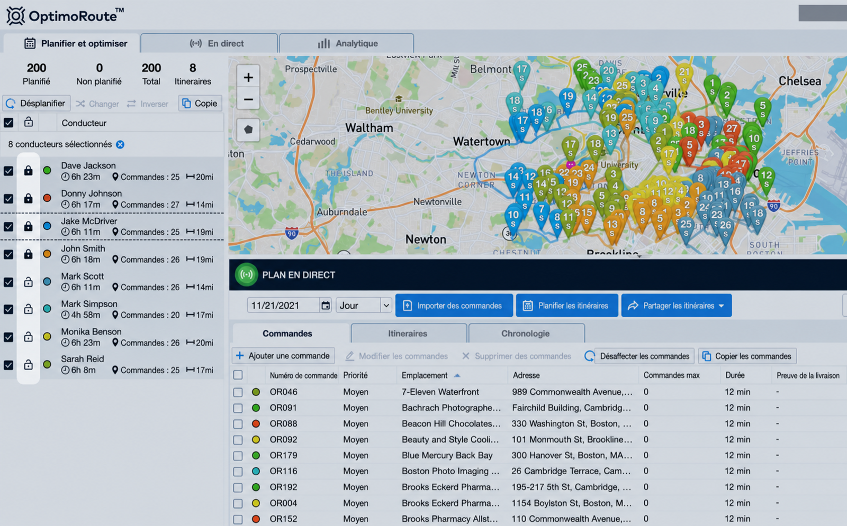
Task: Click the Inverser button
Action: pos(148,104)
